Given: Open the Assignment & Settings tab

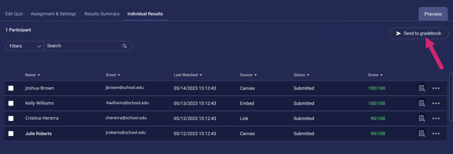Looking at the screenshot, I should click(53, 14).
